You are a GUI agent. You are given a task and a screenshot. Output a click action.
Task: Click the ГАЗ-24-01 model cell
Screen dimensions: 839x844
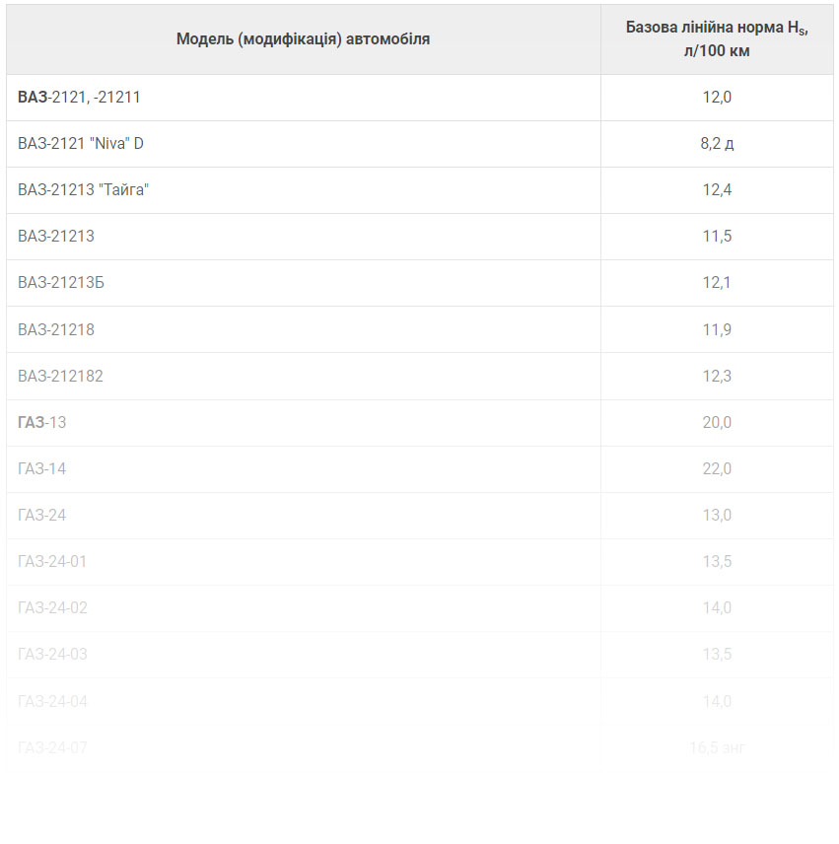click(303, 561)
